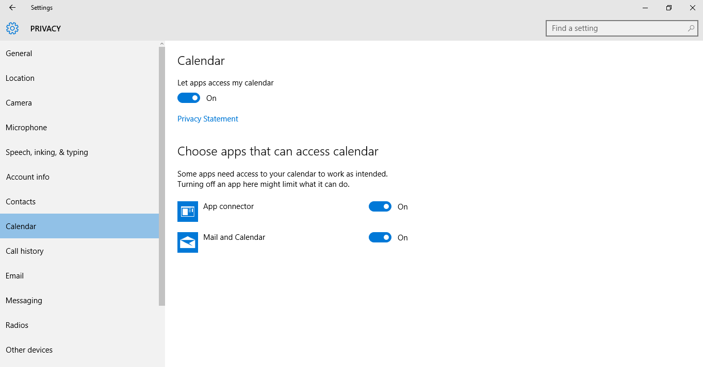The height and width of the screenshot is (367, 703).
Task: Go to Microphone settings
Action: 79,128
